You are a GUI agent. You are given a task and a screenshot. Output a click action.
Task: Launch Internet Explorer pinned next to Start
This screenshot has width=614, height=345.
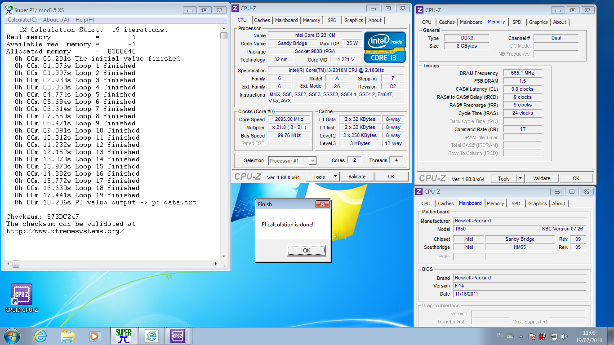pos(40,336)
